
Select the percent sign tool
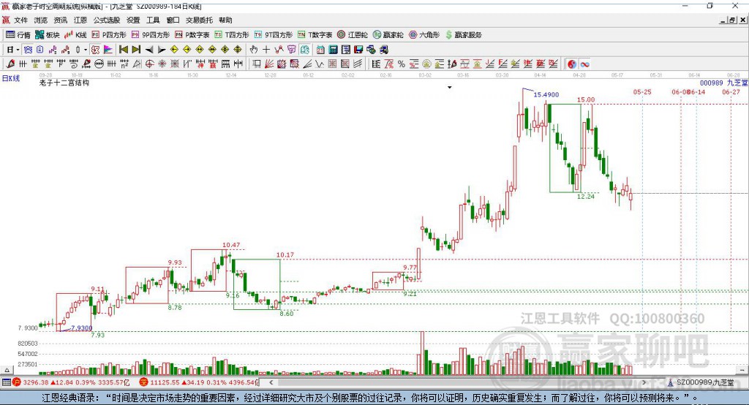(402, 64)
